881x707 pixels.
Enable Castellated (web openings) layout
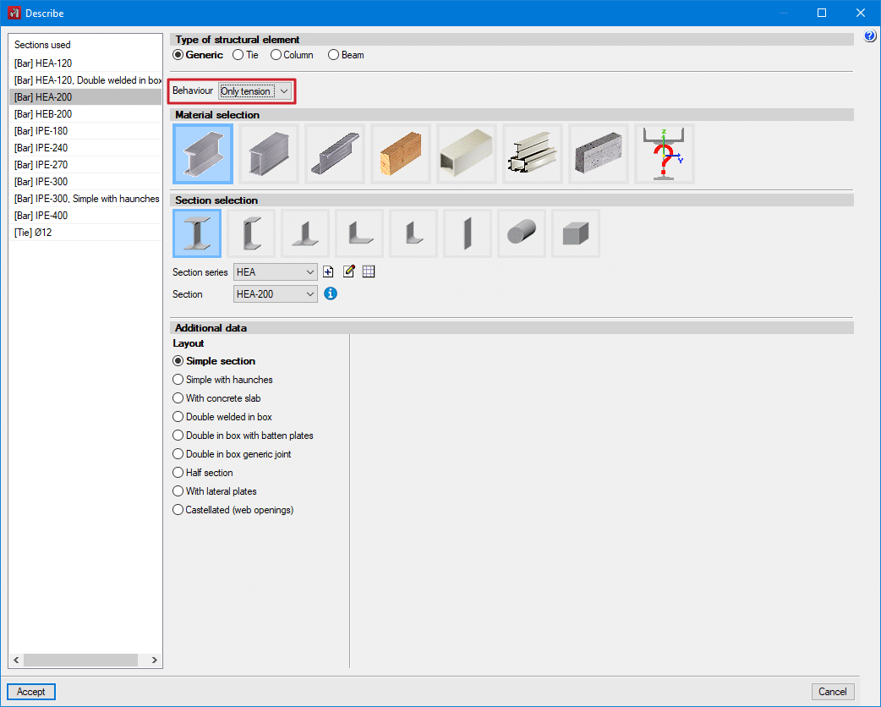178,510
